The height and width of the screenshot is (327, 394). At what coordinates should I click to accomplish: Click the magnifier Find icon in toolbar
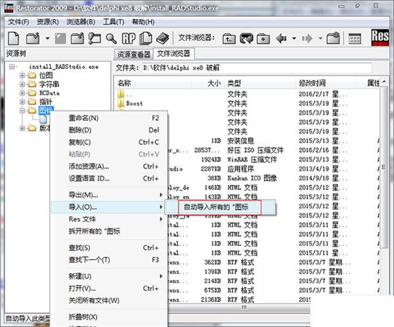(112, 38)
